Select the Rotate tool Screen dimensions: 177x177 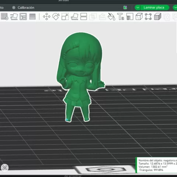pyautogui.click(x=56, y=17)
